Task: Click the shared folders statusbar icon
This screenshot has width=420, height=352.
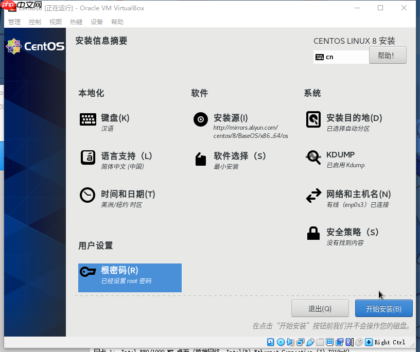Action: click(320, 342)
